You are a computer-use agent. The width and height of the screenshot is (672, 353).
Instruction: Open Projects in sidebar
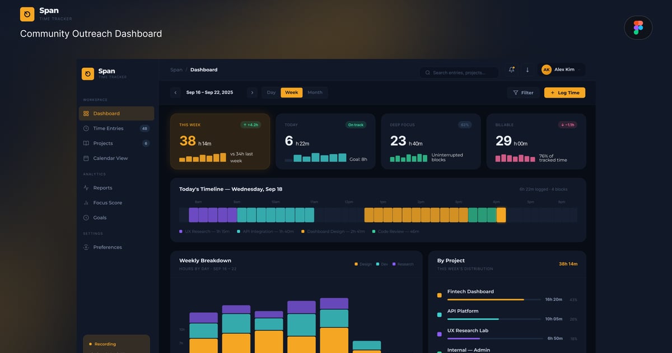(116, 143)
